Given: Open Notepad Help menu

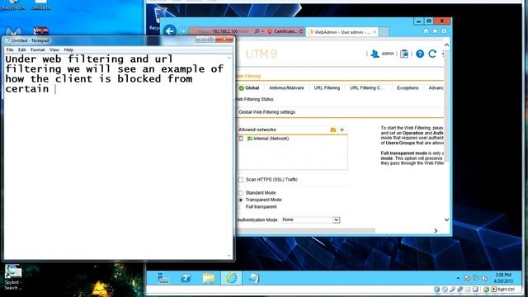Looking at the screenshot, I should [x=68, y=49].
